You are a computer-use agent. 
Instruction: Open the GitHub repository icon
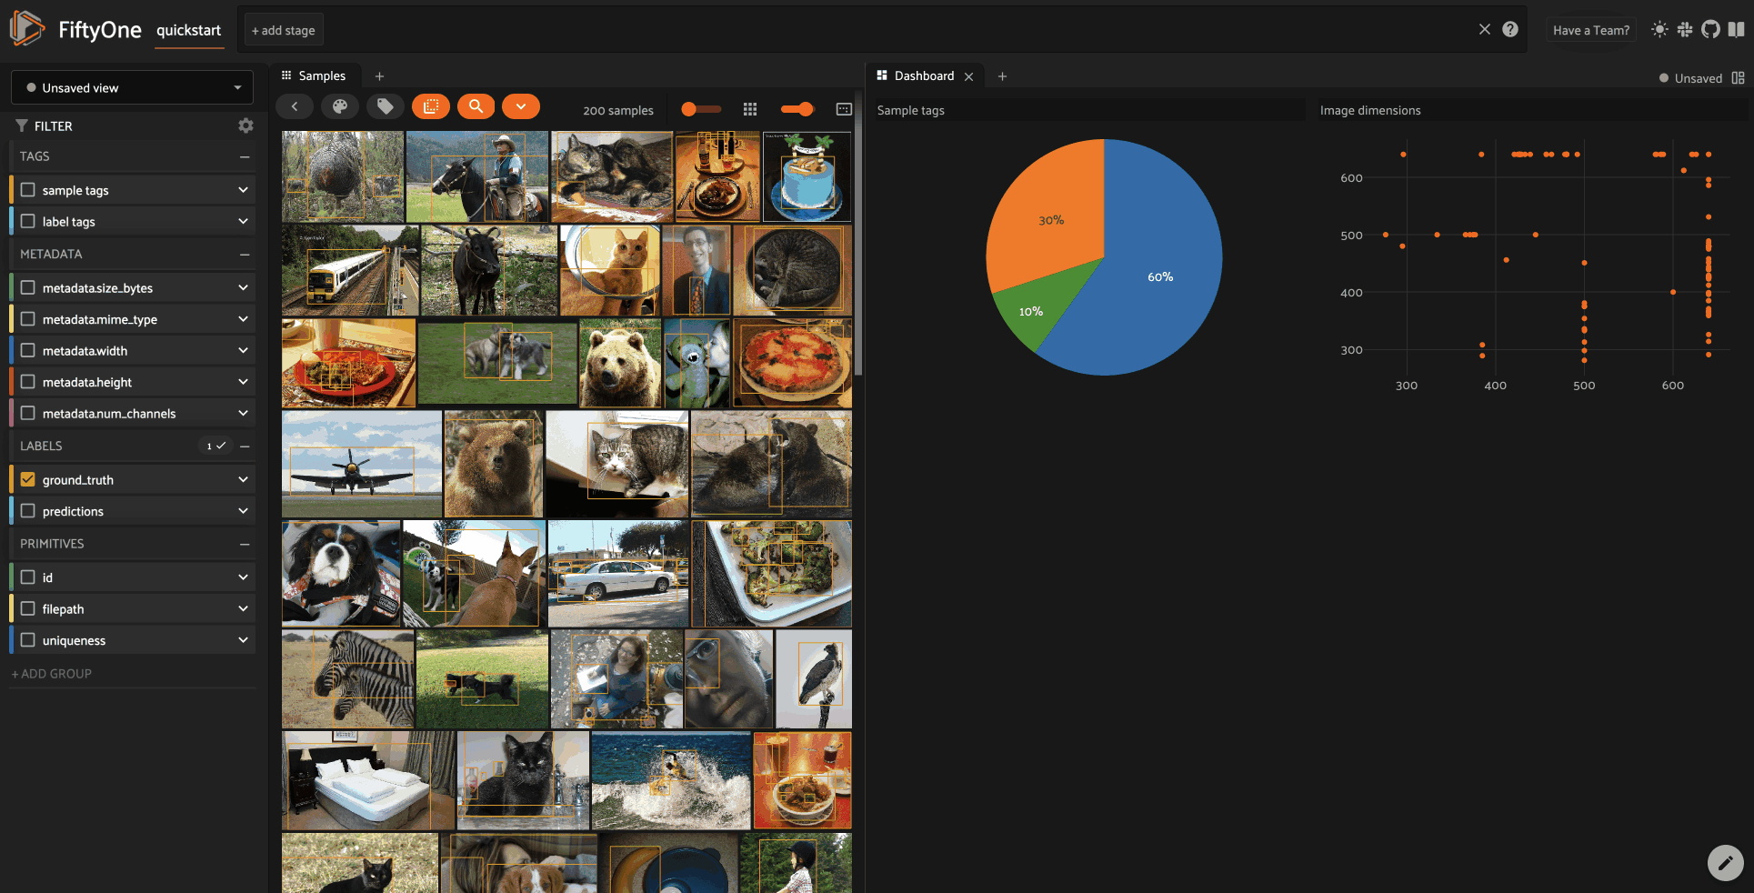[1710, 29]
